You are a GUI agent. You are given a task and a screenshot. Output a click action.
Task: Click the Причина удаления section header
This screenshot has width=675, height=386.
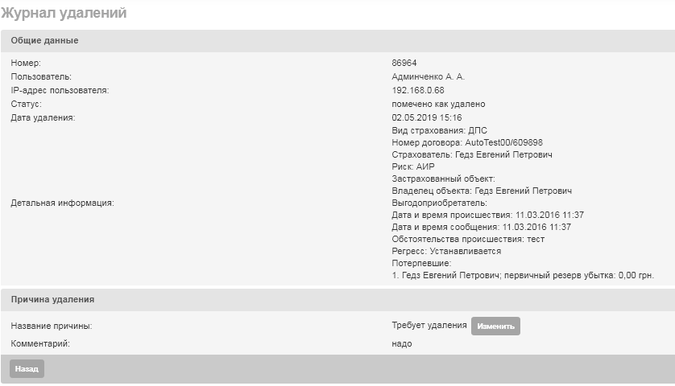337,300
